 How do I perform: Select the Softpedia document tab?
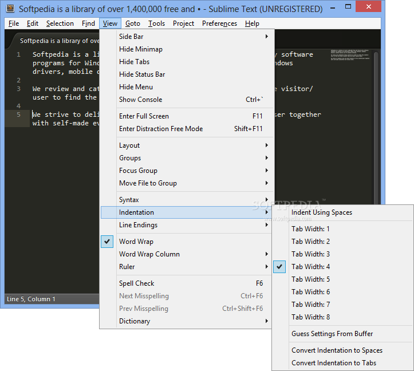click(56, 41)
